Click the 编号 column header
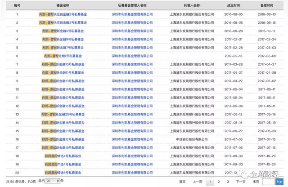This screenshot has height=187, width=288. coord(17,5)
